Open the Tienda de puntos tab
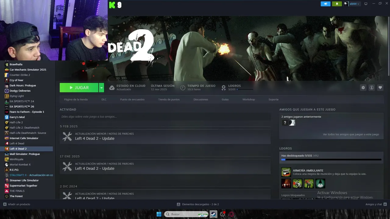 (x=169, y=99)
